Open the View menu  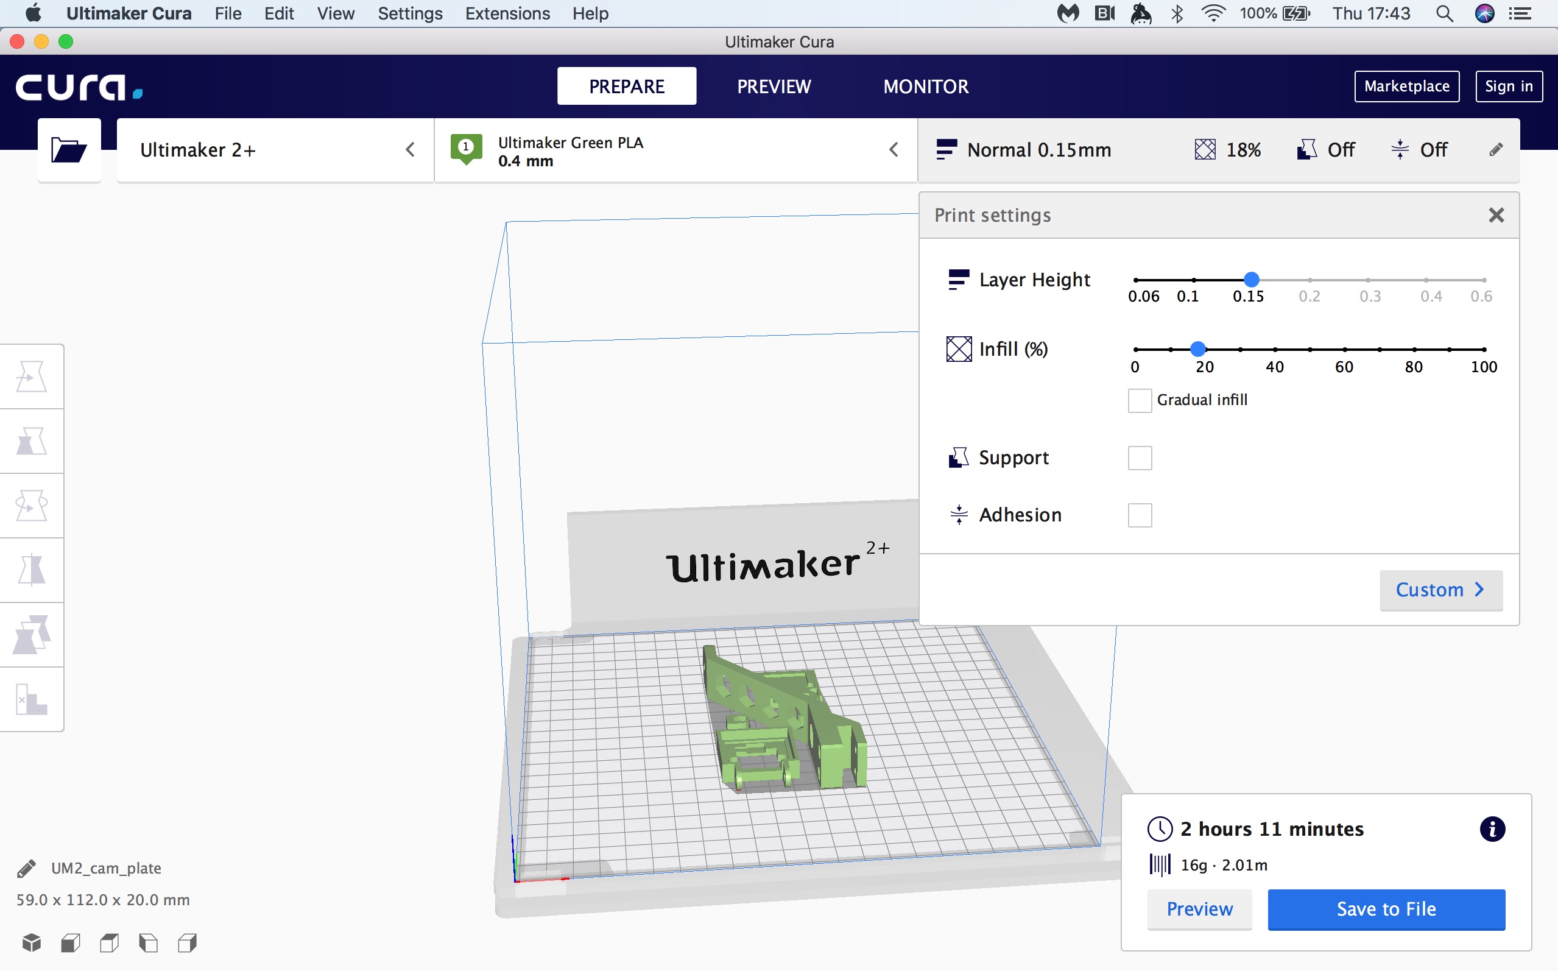point(336,13)
